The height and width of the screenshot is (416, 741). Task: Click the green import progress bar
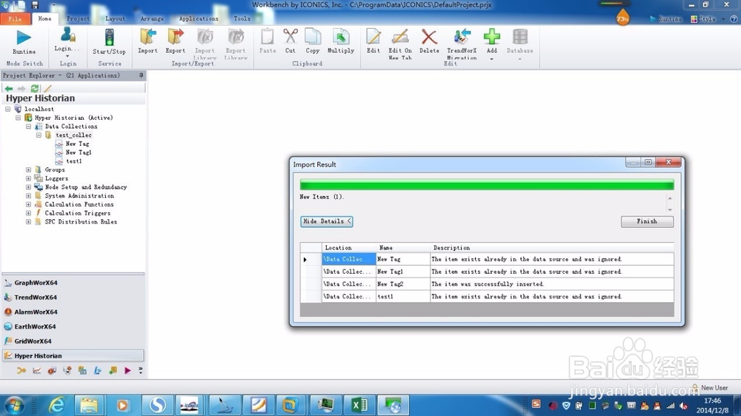[x=487, y=184]
